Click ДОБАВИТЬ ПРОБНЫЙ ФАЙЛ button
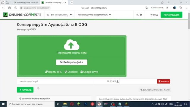This screenshot has height=107, width=190. (155, 90)
